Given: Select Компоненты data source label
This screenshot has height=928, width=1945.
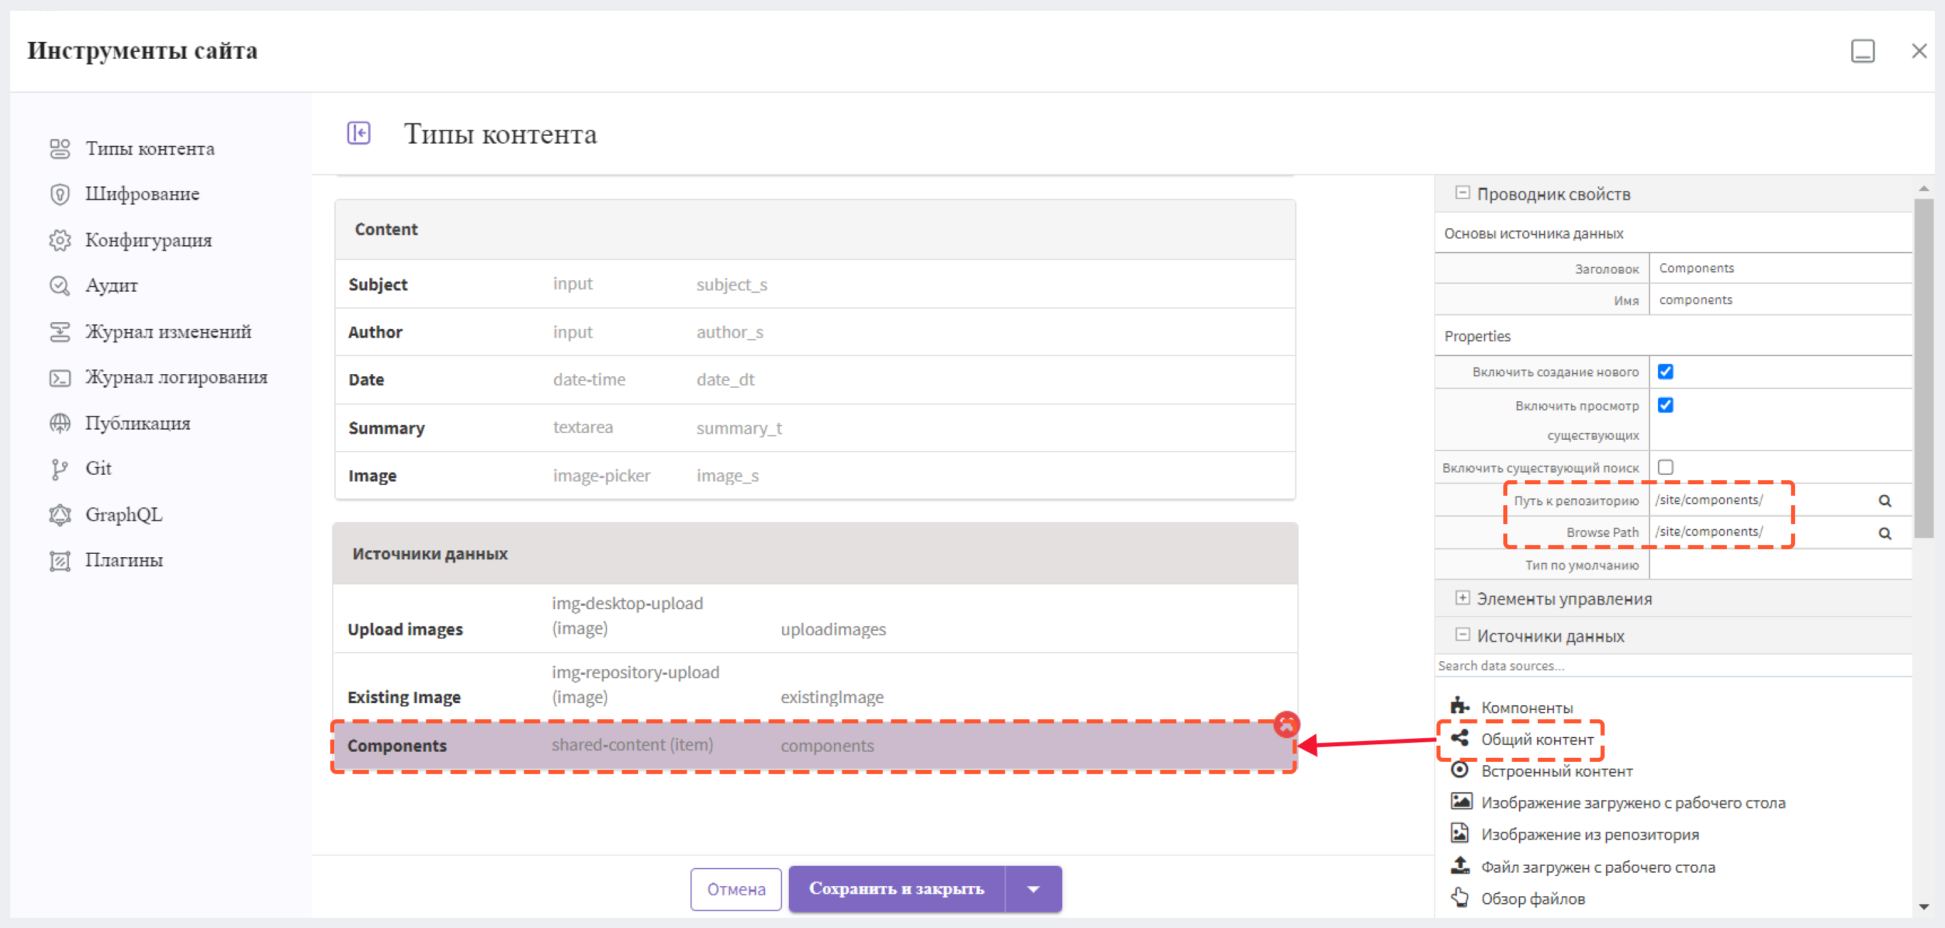Looking at the screenshot, I should click(x=1527, y=708).
